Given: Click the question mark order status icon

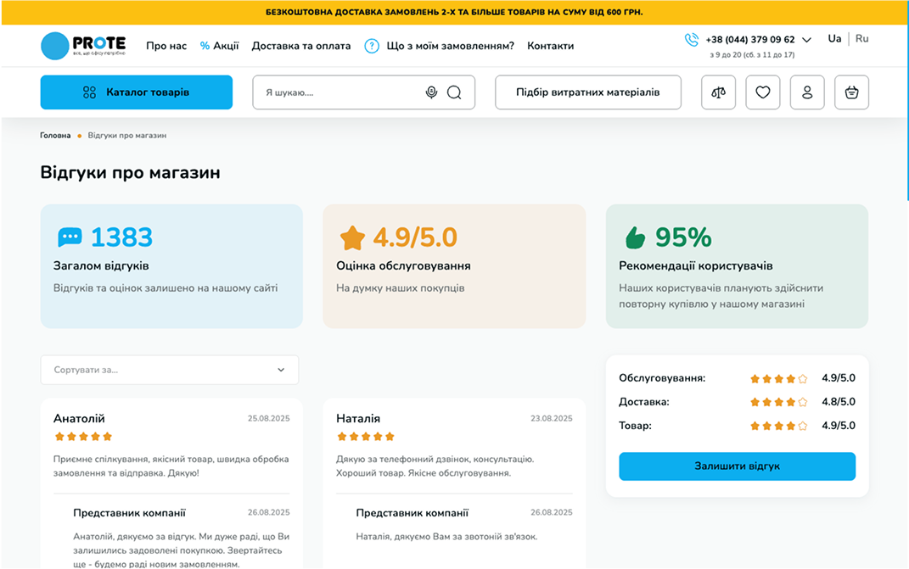Looking at the screenshot, I should 372,46.
